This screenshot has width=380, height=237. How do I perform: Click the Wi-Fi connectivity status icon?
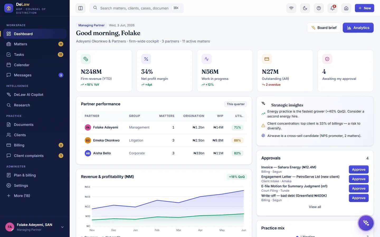tap(291, 8)
